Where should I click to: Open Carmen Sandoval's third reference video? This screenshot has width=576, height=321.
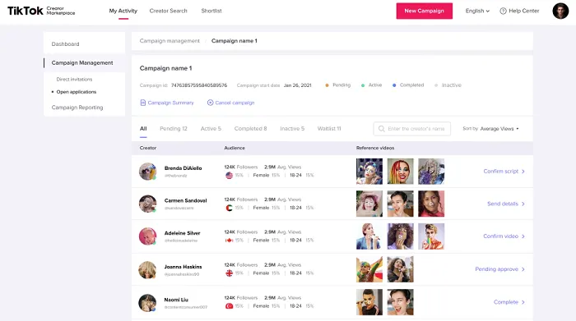coord(431,204)
